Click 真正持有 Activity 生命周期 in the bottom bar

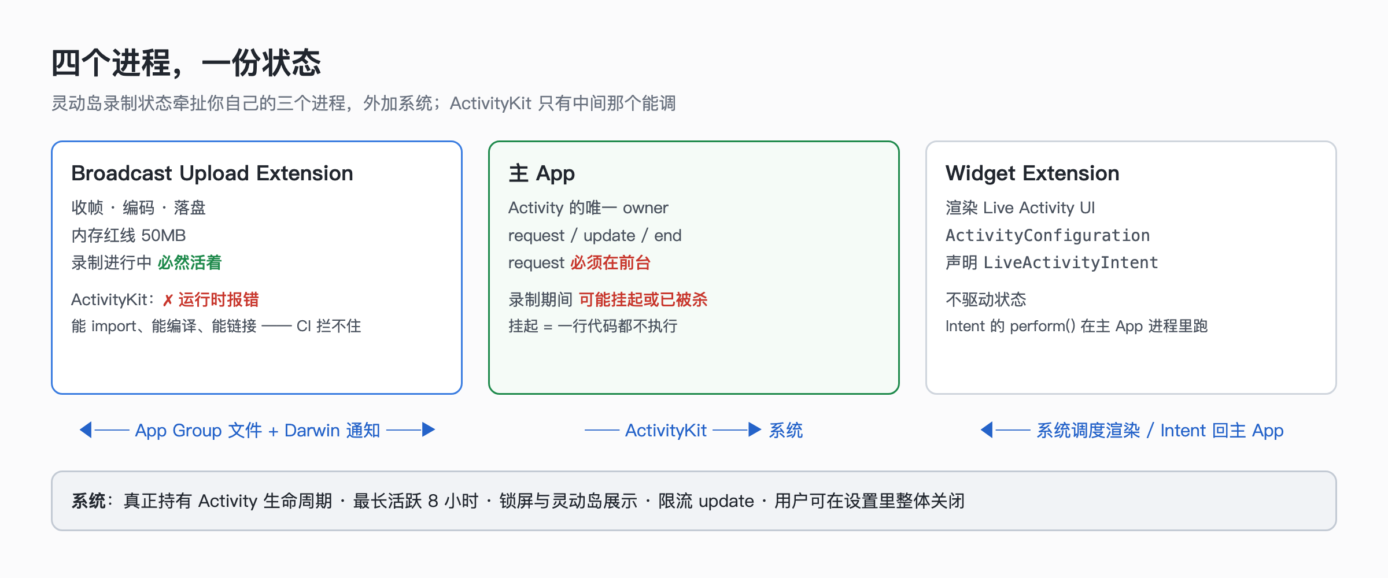[x=228, y=501]
